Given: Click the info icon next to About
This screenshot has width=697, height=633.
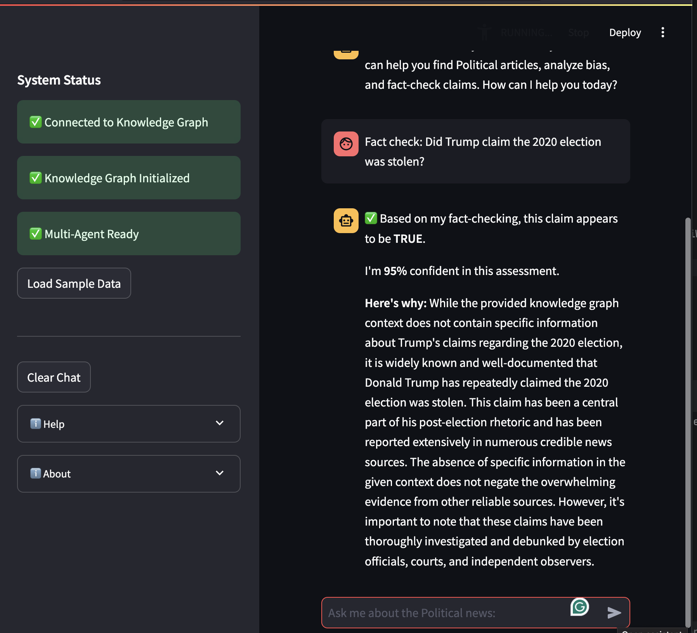Looking at the screenshot, I should pos(35,473).
